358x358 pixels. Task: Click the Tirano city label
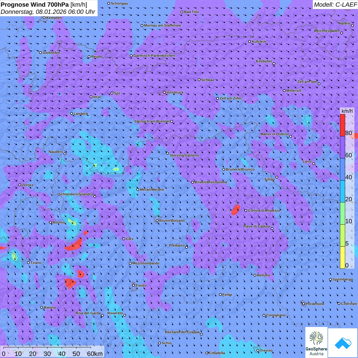[x=36, y=263]
